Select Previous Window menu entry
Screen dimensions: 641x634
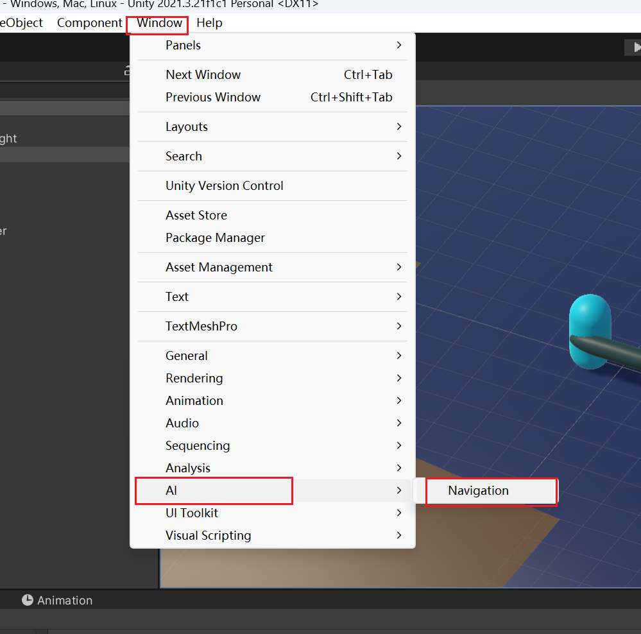click(273, 98)
